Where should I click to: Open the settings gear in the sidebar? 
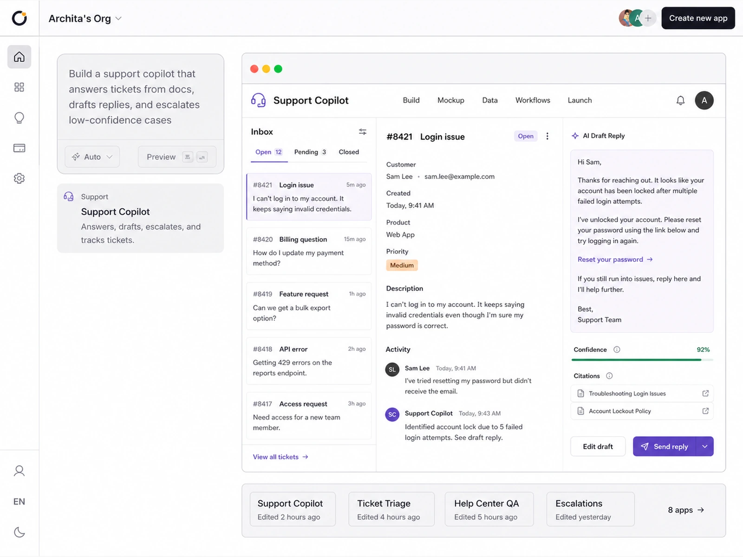19,178
